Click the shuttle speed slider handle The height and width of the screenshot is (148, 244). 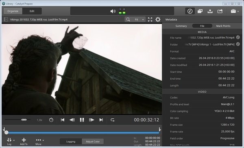coord(24,120)
